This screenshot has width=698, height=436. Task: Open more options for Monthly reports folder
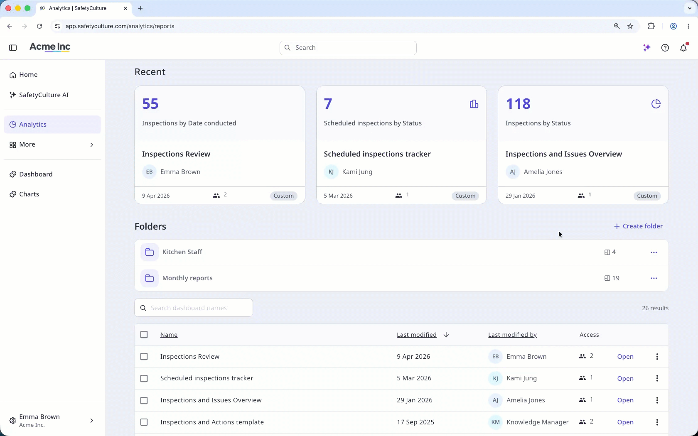(x=654, y=278)
